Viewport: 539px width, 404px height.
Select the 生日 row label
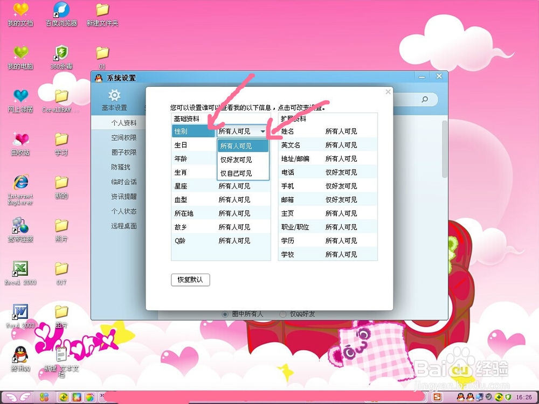pos(181,145)
